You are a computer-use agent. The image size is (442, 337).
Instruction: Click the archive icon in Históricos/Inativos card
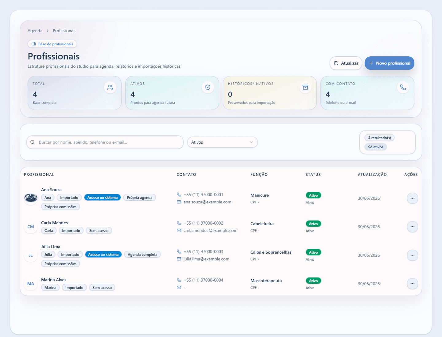pyautogui.click(x=305, y=87)
